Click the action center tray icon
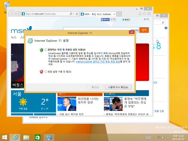This screenshot has height=141, width=188. click(x=168, y=137)
